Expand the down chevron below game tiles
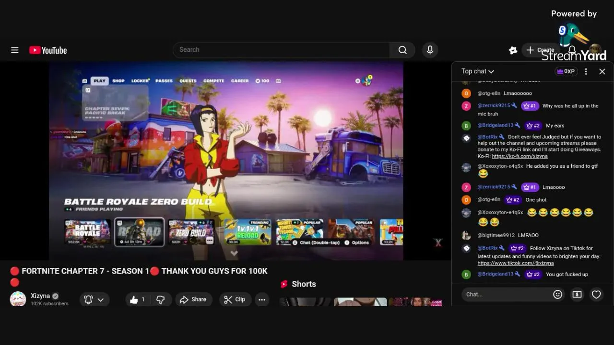614x345 pixels. 234,253
